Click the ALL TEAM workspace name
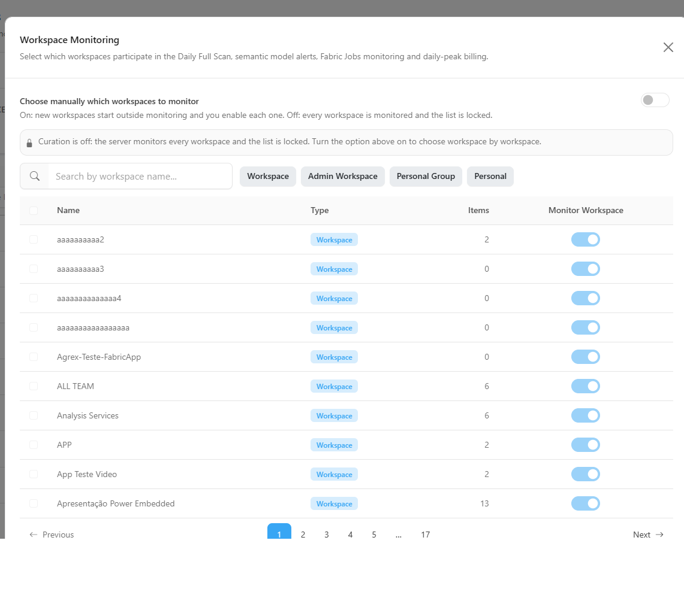Screen dimensions: 684x595 coord(76,386)
